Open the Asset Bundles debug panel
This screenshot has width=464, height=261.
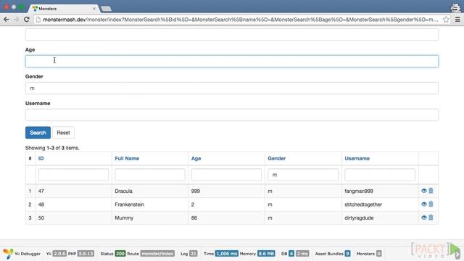click(333, 254)
